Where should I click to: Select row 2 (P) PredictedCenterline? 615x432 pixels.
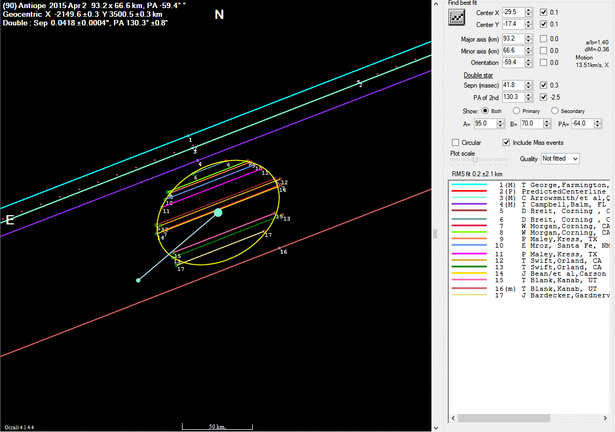pyautogui.click(x=529, y=191)
